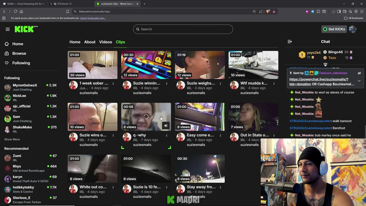Open hstikkytokky recommended channel

30,189
